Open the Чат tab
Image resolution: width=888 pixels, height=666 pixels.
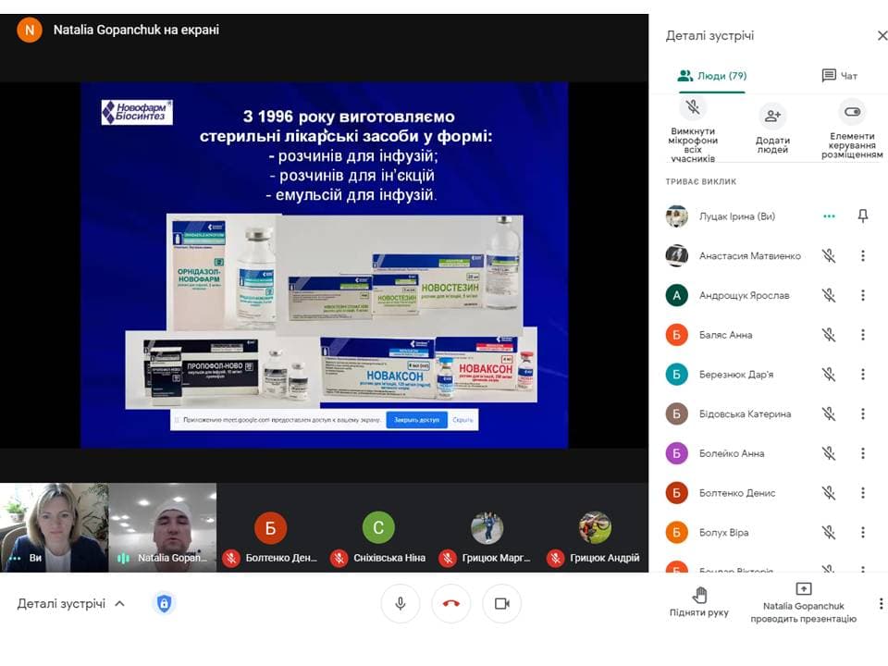tap(839, 75)
